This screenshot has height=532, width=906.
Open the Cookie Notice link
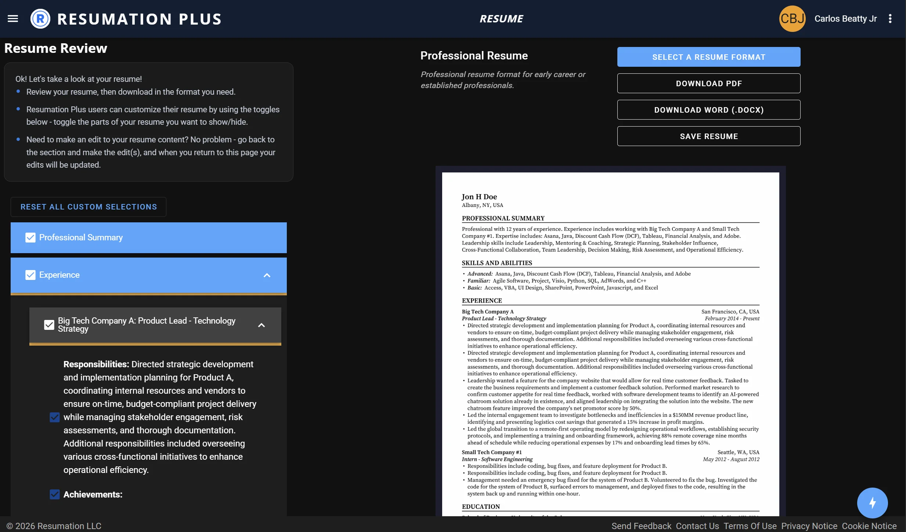click(x=869, y=526)
